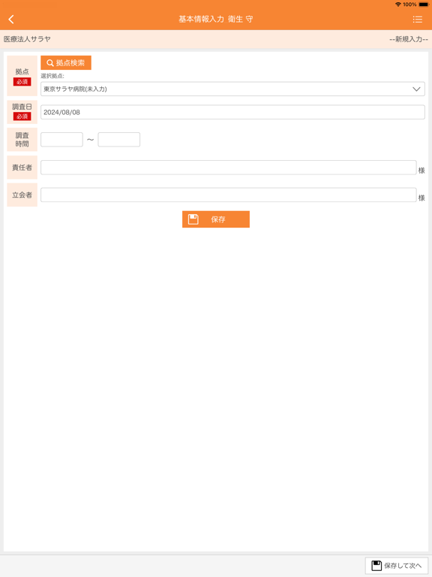Click the 医療法人サラヤ text
Image resolution: width=432 pixels, height=577 pixels.
(27, 39)
